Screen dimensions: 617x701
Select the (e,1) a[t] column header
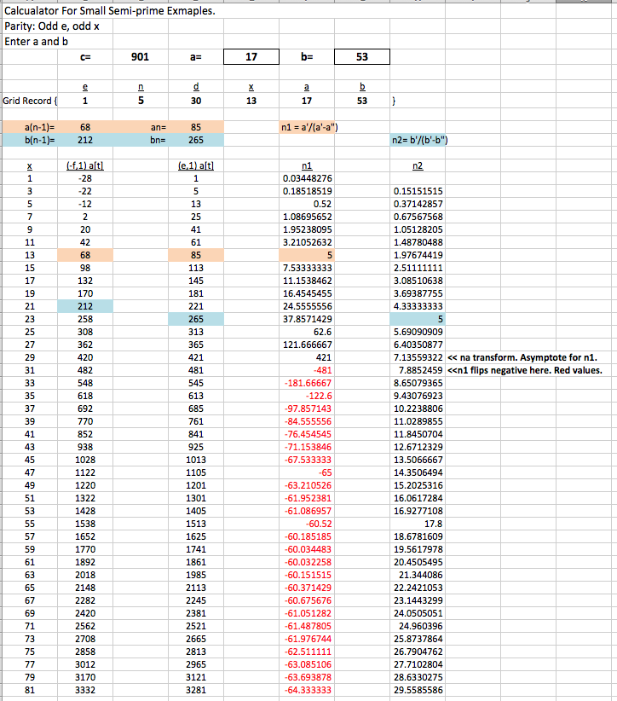pos(196,165)
